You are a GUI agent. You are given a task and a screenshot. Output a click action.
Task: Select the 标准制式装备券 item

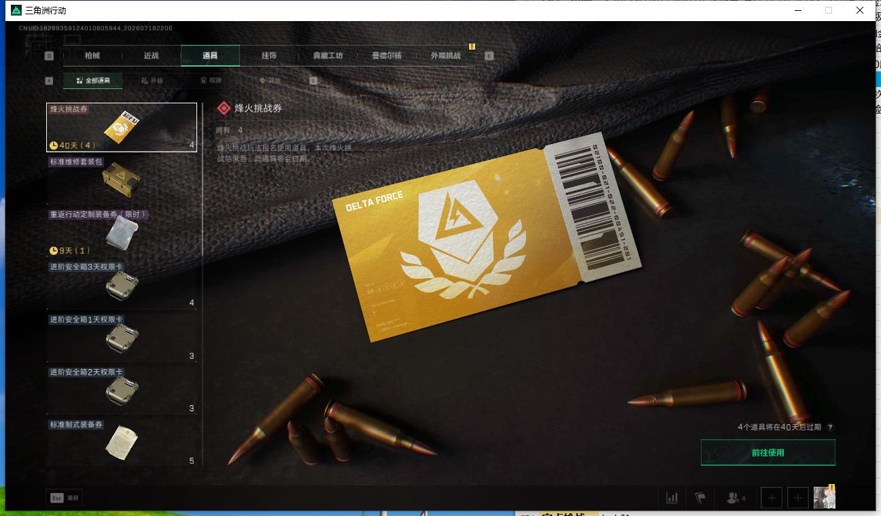(122, 442)
